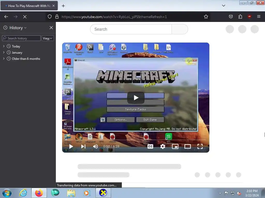List all tabs dropdown arrow
This screenshot has width=265, height=198.
(x=223, y=6)
